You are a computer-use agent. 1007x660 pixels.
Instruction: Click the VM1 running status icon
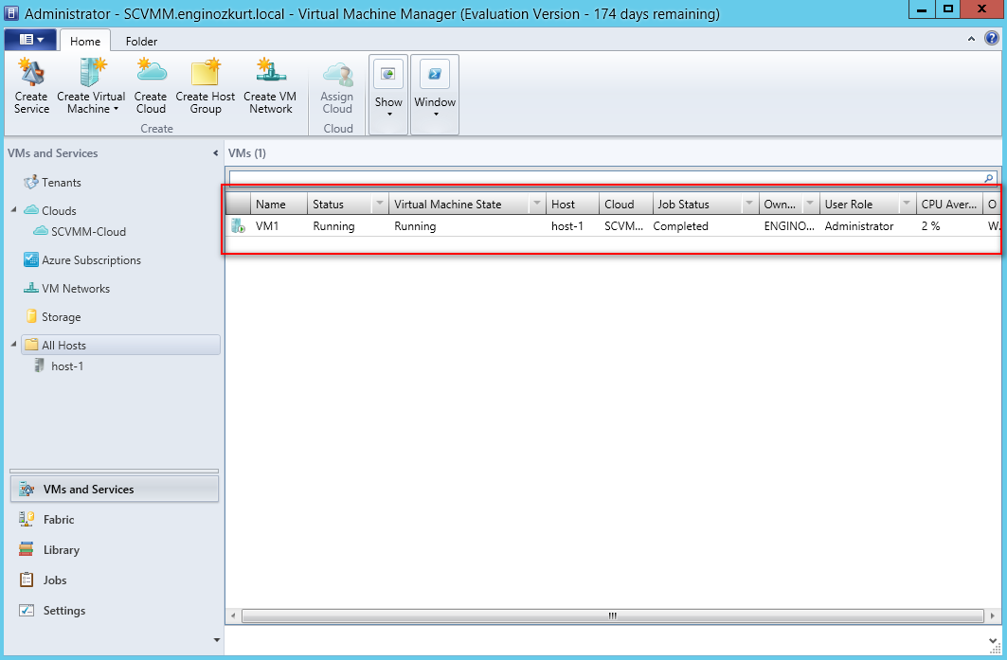pyautogui.click(x=239, y=226)
